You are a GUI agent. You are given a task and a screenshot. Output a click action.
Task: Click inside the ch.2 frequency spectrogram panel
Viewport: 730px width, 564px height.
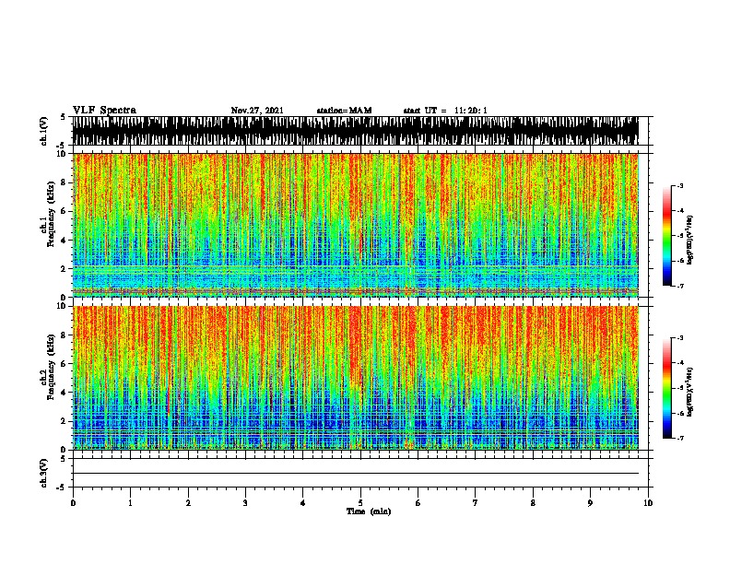point(355,378)
